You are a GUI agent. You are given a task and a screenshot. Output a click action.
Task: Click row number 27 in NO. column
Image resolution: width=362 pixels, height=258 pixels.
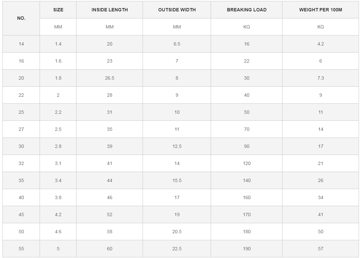click(x=21, y=129)
